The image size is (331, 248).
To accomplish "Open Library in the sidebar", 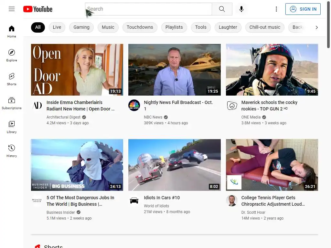I will [x=12, y=127].
